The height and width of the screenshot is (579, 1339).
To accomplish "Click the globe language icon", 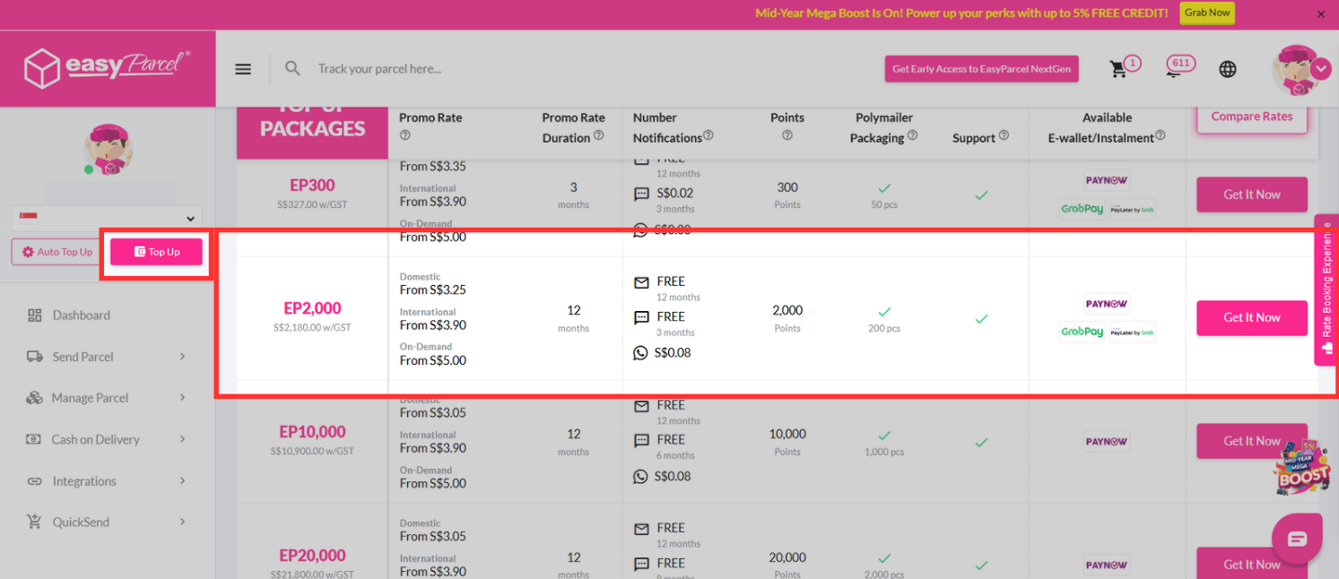I will coord(1228,69).
